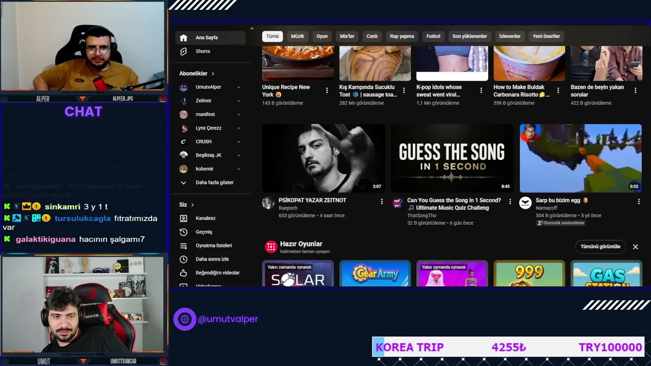Open the manifest subscription channel
Viewport: 651px width, 366px height.
(211, 114)
